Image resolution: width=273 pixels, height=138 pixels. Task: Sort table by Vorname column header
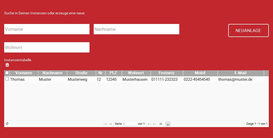24,73
